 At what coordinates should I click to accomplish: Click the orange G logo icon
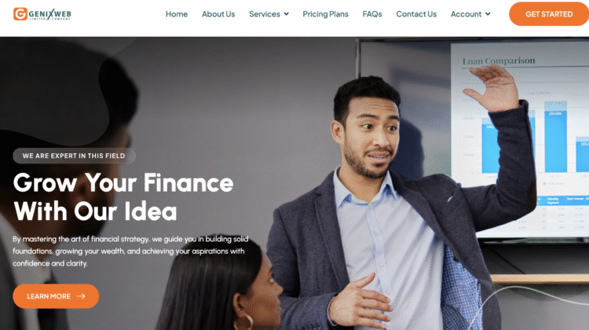[20, 14]
